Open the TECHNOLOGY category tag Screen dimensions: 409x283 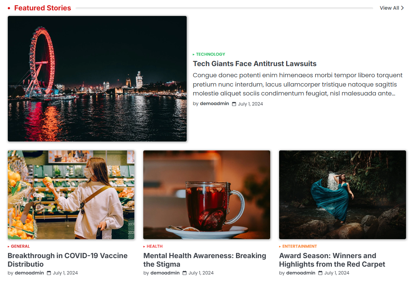pos(210,54)
